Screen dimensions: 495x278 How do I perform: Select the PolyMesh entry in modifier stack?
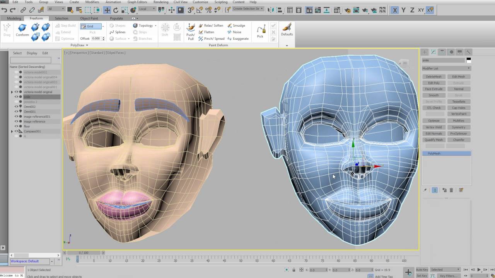[446, 153]
